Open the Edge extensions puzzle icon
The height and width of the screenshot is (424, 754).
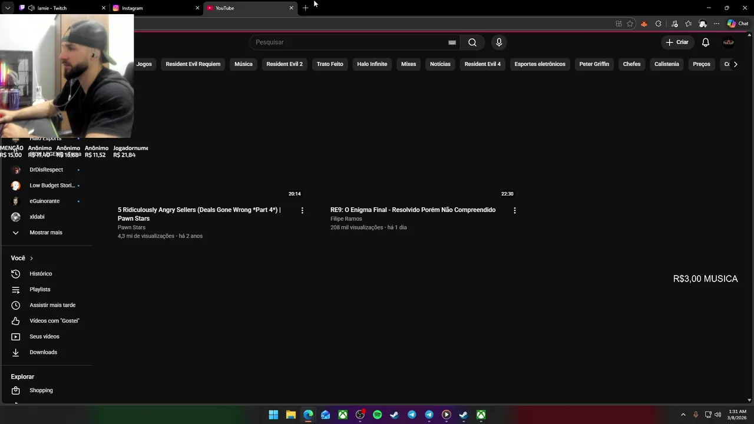point(659,24)
